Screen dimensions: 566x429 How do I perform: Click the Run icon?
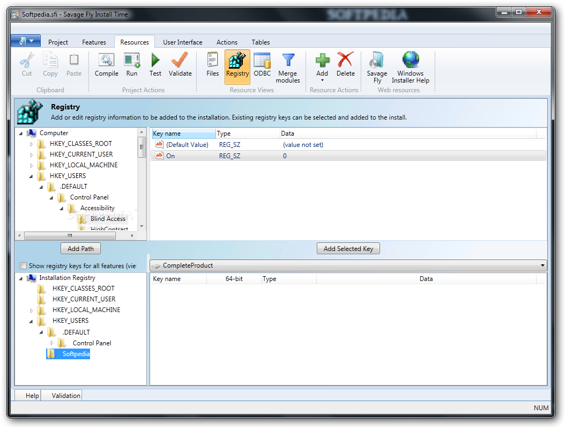click(132, 60)
